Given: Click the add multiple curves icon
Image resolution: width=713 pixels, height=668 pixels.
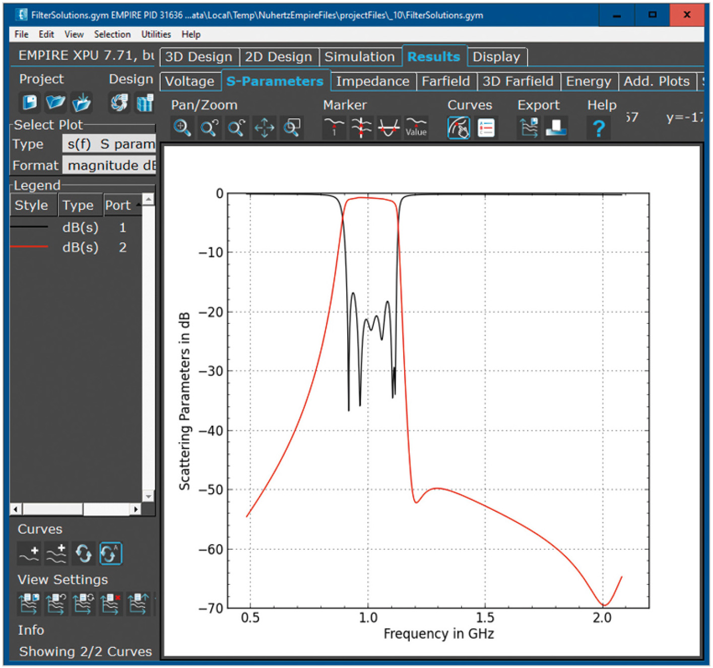Looking at the screenshot, I should [x=56, y=554].
